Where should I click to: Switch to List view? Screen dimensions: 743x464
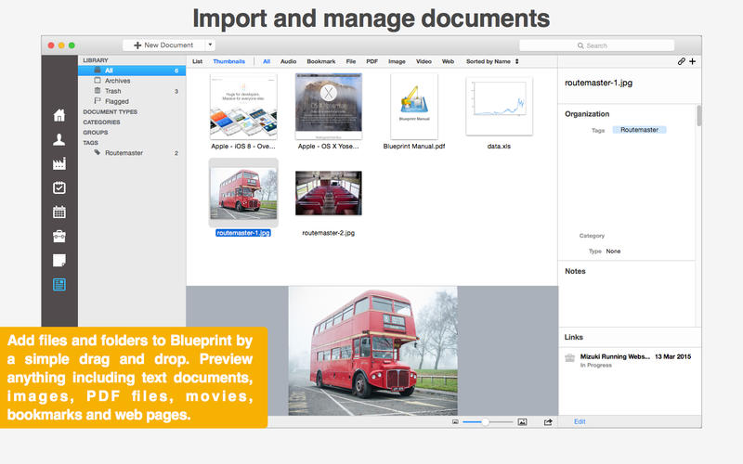pyautogui.click(x=197, y=61)
